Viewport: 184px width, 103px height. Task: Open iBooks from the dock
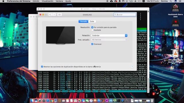click(x=95, y=100)
